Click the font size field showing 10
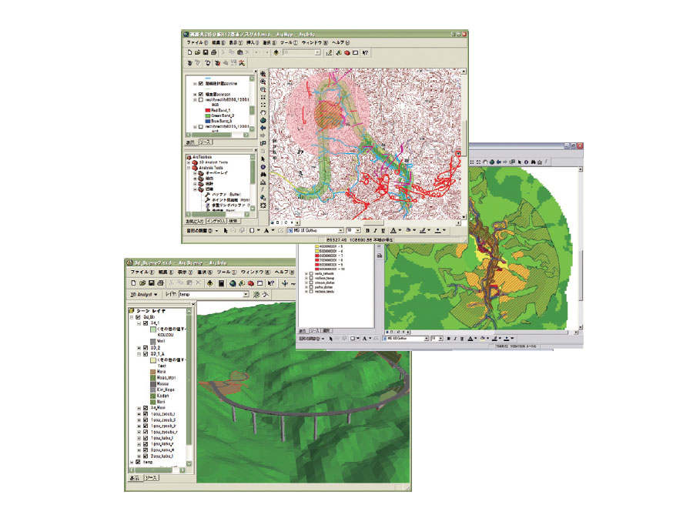673x525 pixels. 350,229
